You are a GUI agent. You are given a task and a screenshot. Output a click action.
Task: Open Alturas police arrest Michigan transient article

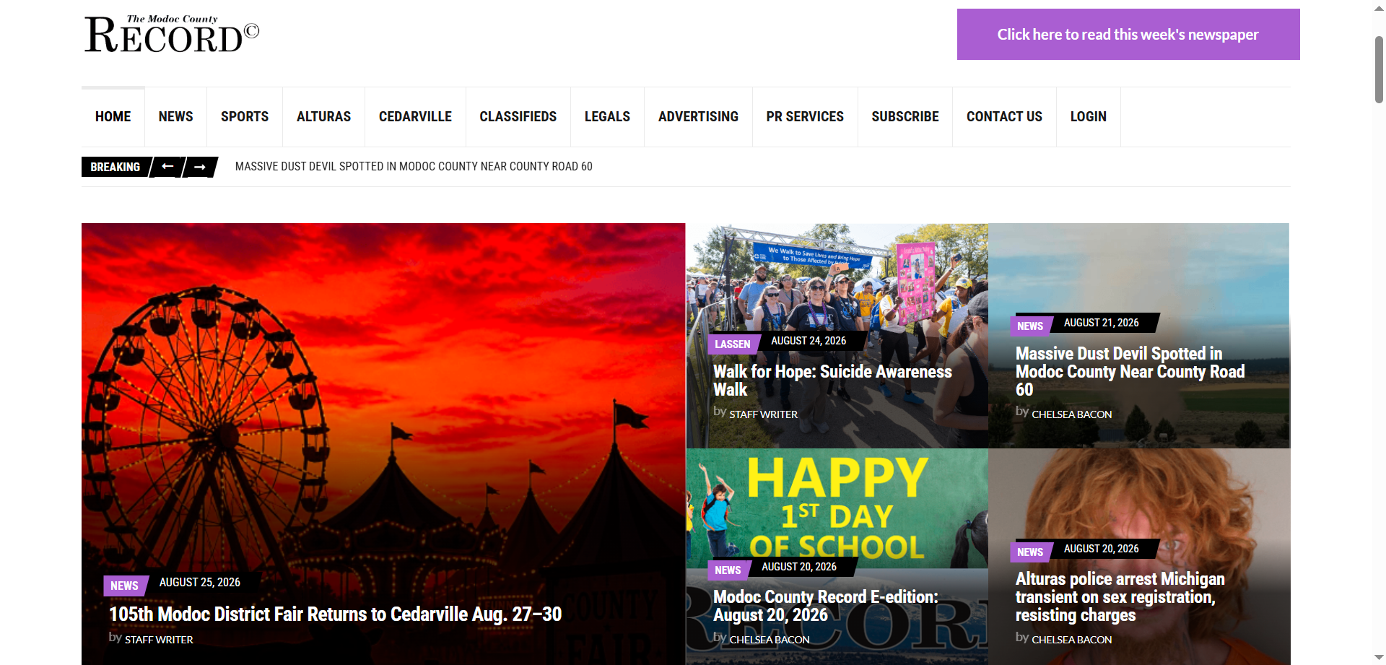(x=1120, y=597)
